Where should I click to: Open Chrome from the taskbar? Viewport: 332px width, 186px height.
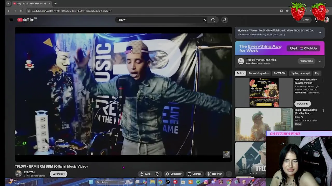pyautogui.click(x=160, y=182)
